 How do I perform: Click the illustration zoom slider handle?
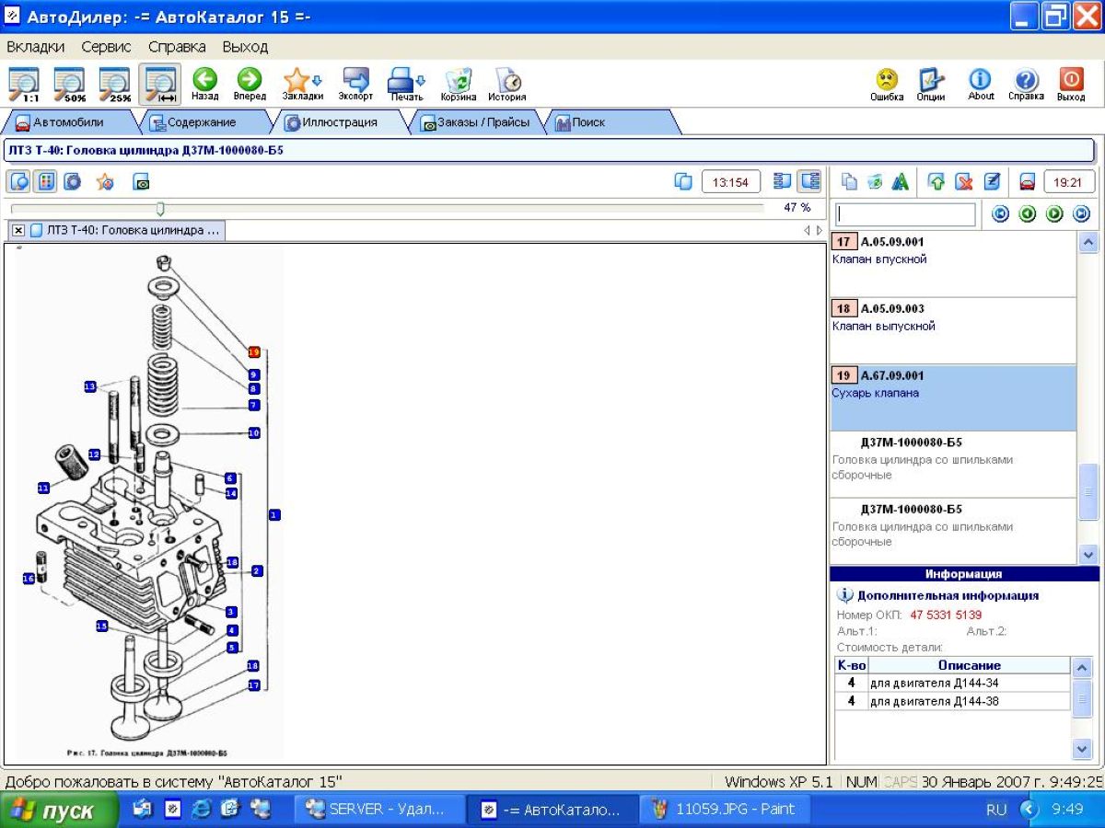[160, 209]
